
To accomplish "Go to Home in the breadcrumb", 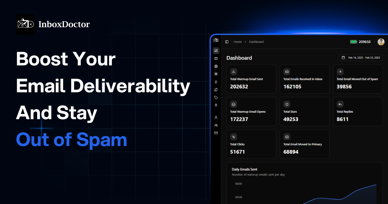I will tap(238, 42).
